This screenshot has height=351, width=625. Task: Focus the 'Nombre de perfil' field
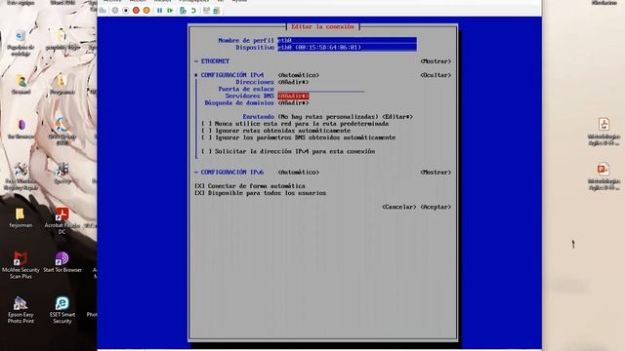pyautogui.click(x=348, y=40)
